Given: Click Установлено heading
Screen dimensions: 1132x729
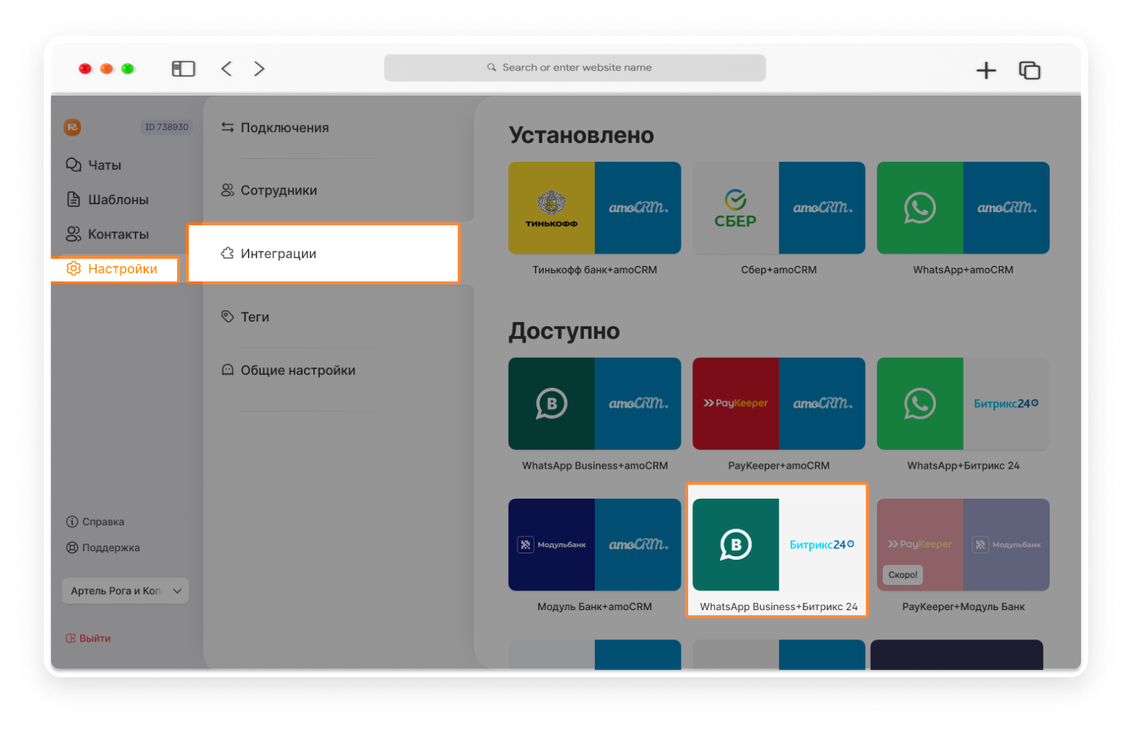Looking at the screenshot, I should coord(582,135).
